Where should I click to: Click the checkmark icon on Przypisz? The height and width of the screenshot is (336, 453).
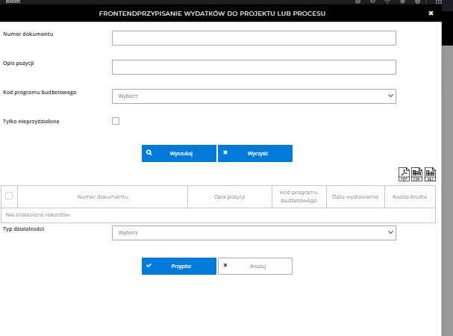(x=149, y=265)
